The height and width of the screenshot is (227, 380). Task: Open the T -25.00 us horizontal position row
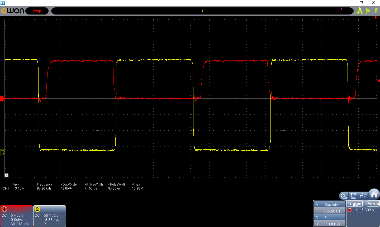coord(330,211)
